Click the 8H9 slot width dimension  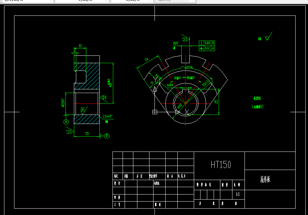[176, 43]
